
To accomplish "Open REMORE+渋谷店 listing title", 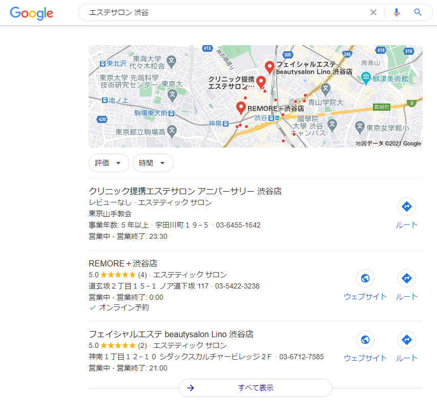I will [x=123, y=263].
